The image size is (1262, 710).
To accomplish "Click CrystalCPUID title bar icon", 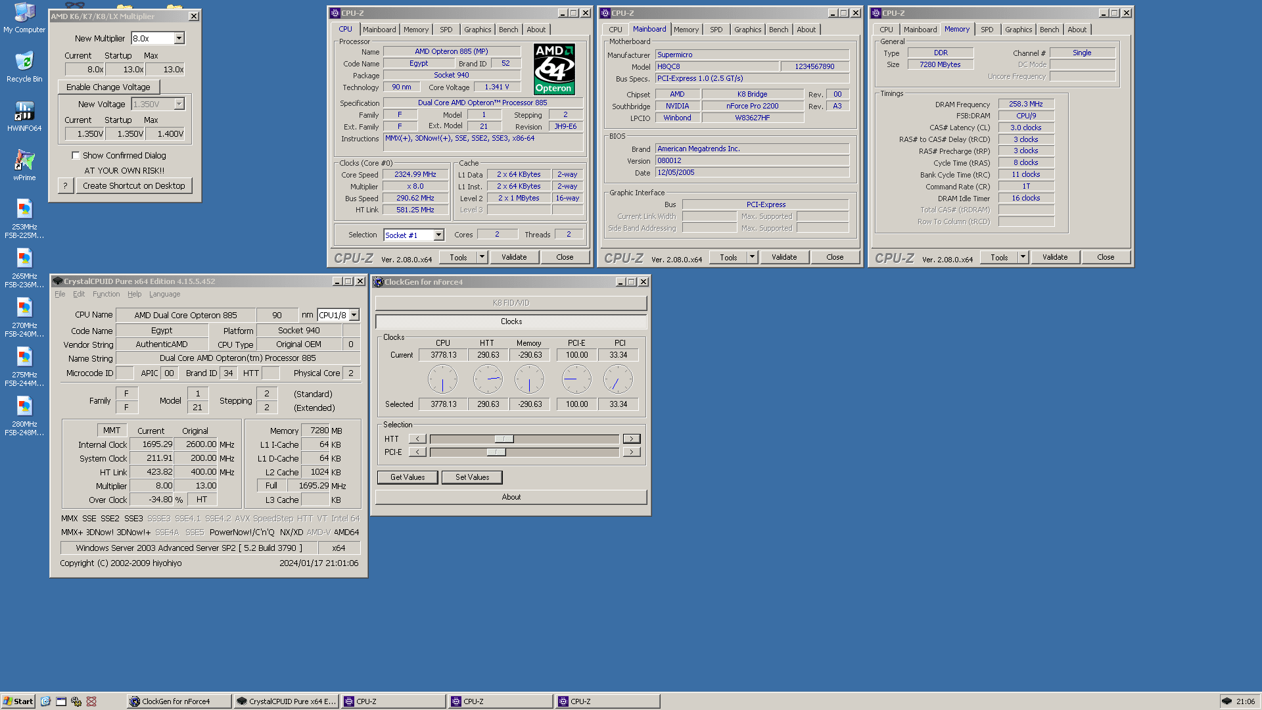I will pyautogui.click(x=58, y=281).
